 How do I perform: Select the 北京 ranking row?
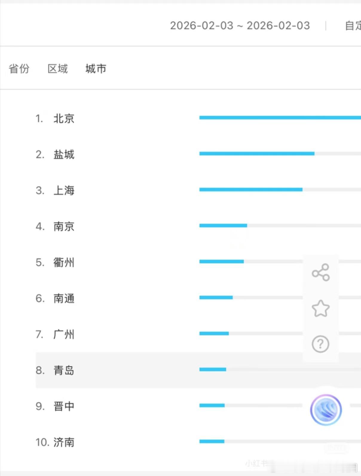(64, 119)
